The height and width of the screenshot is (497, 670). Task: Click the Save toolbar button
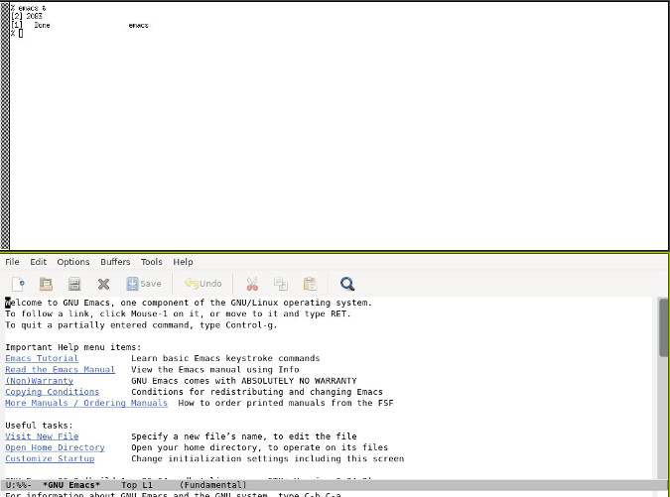144,284
